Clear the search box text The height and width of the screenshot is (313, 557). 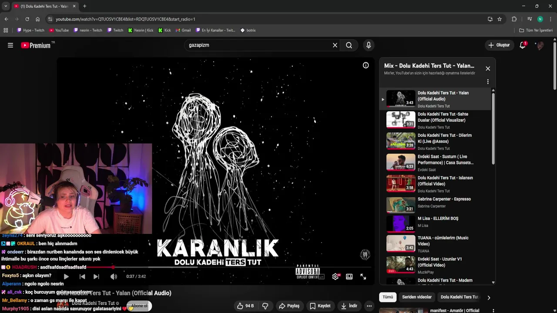pyautogui.click(x=335, y=45)
